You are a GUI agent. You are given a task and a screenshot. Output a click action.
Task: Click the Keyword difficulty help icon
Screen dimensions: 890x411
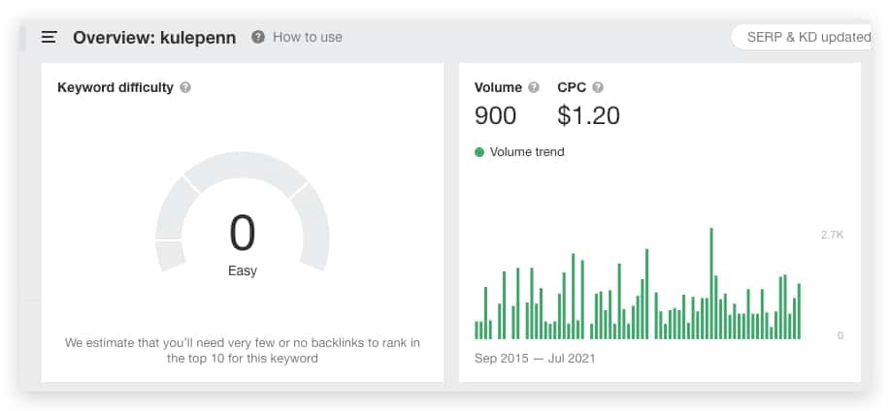pos(185,87)
